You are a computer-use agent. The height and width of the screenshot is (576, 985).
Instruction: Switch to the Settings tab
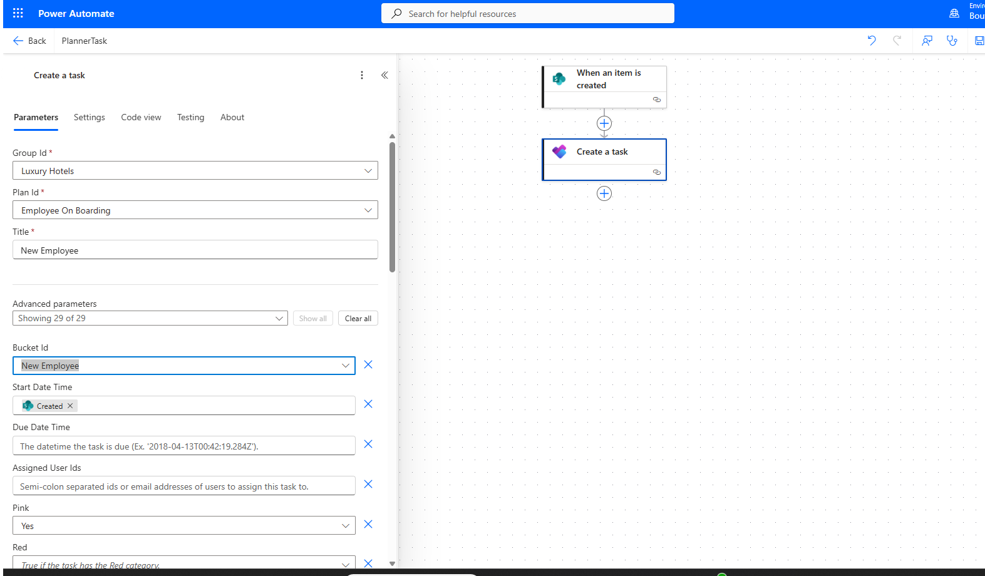click(x=90, y=117)
